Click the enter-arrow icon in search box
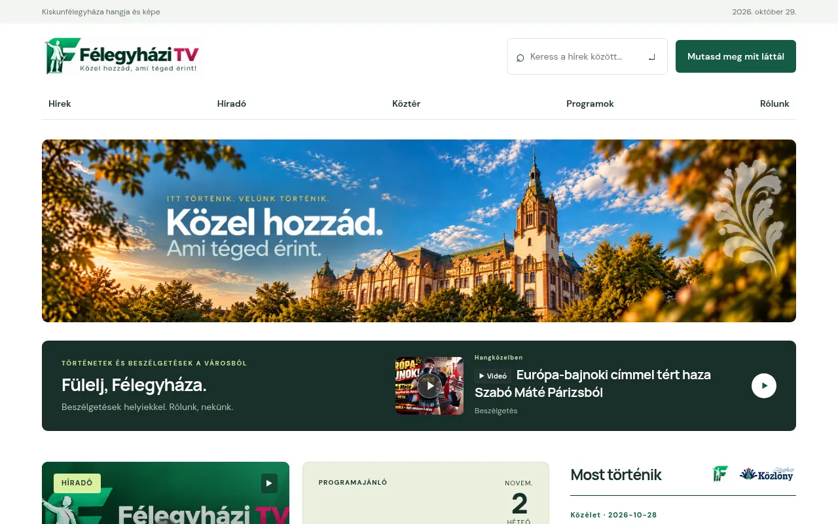 (x=651, y=57)
